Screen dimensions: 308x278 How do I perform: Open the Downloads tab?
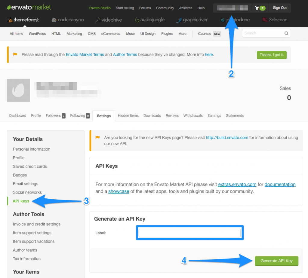pyautogui.click(x=152, y=116)
